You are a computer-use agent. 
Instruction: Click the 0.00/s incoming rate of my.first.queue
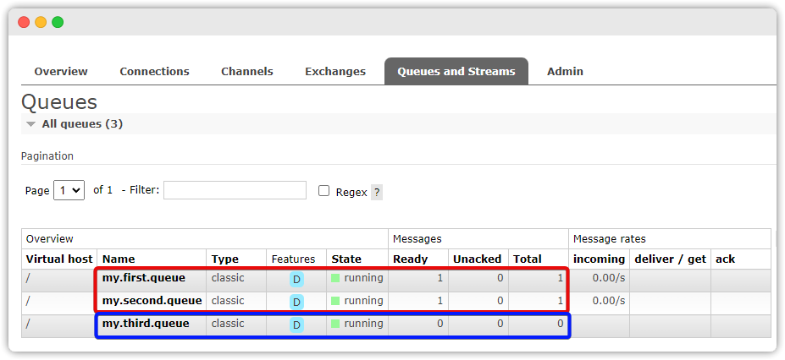click(x=609, y=278)
